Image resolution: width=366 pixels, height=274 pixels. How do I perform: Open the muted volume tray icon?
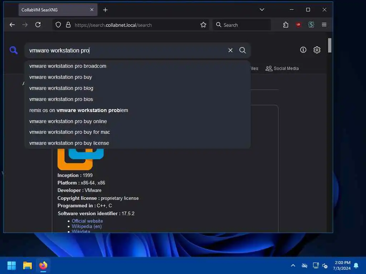325,265
